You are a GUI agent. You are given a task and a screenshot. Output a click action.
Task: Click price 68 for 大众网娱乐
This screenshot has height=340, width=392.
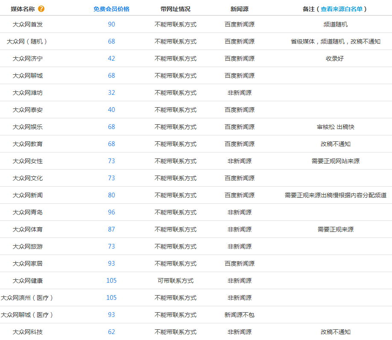111,127
